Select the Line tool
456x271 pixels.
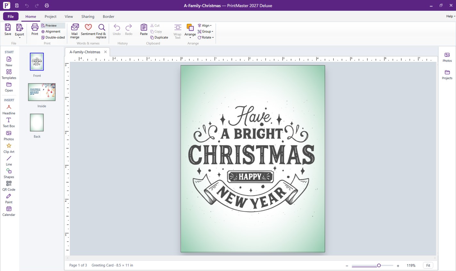[x=9, y=160]
